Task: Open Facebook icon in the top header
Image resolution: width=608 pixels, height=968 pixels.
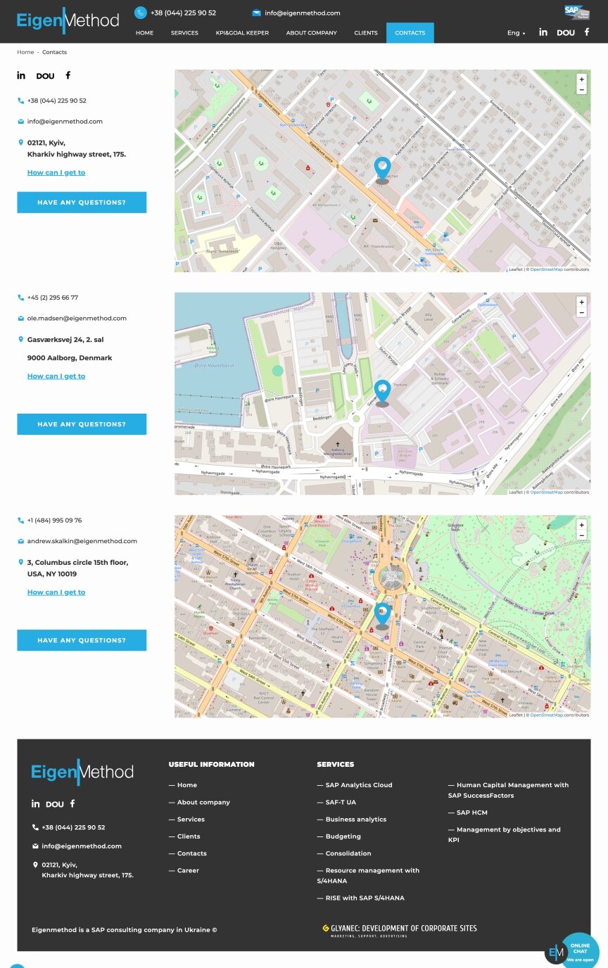Action: (x=587, y=32)
